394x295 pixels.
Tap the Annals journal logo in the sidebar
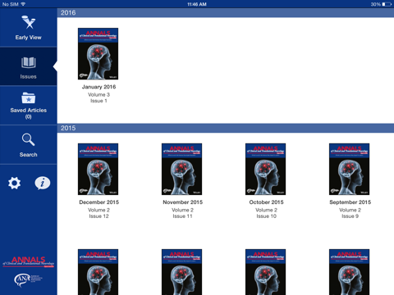point(29,261)
